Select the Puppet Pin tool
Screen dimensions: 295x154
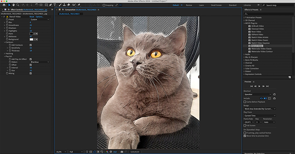[79, 5]
